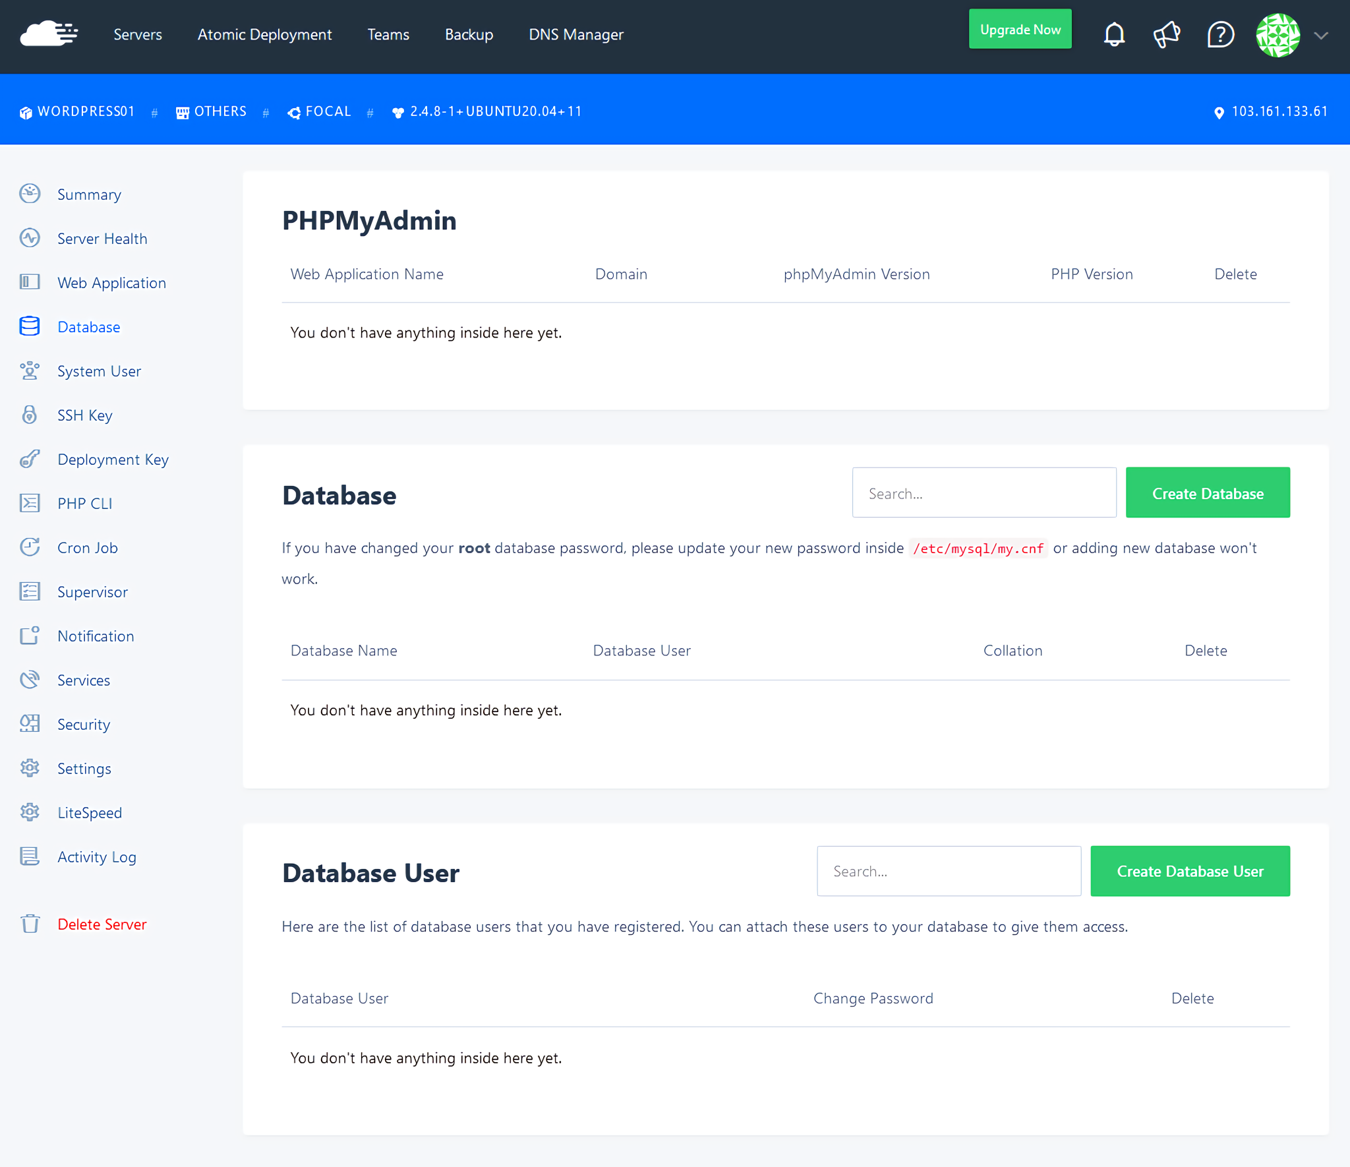The height and width of the screenshot is (1167, 1350).
Task: Open the announcements megaphone icon
Action: click(1166, 36)
